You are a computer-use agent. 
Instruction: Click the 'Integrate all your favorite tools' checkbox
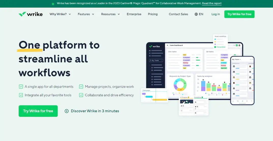click(21, 95)
